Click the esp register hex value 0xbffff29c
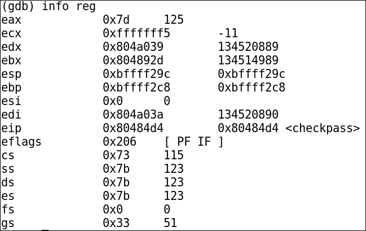 pos(136,73)
